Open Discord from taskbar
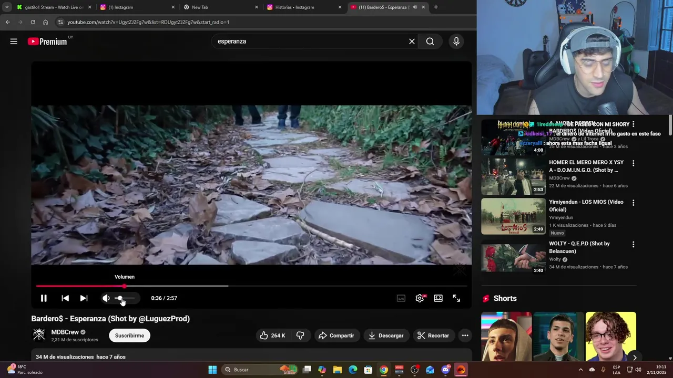 coord(446,370)
